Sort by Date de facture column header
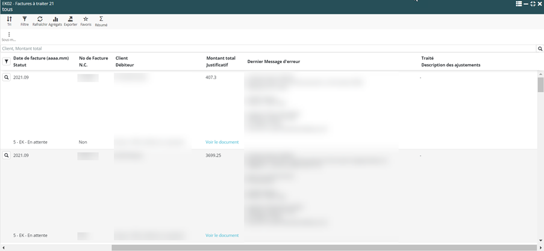Screen dimensions: 544x251 41,58
